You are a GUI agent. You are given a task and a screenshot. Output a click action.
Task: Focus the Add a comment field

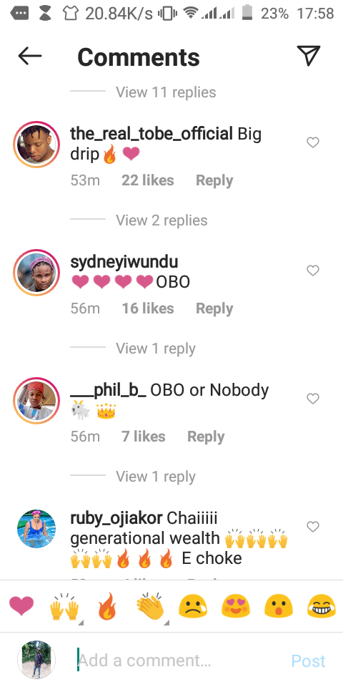click(x=179, y=661)
